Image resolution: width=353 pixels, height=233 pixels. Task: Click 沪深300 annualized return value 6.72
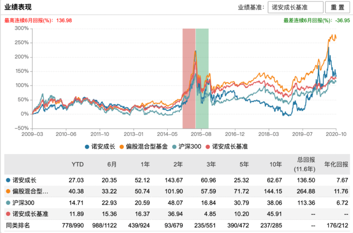coord(342,203)
